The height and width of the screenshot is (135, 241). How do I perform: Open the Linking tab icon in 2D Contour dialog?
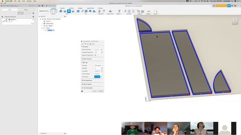[93, 44]
